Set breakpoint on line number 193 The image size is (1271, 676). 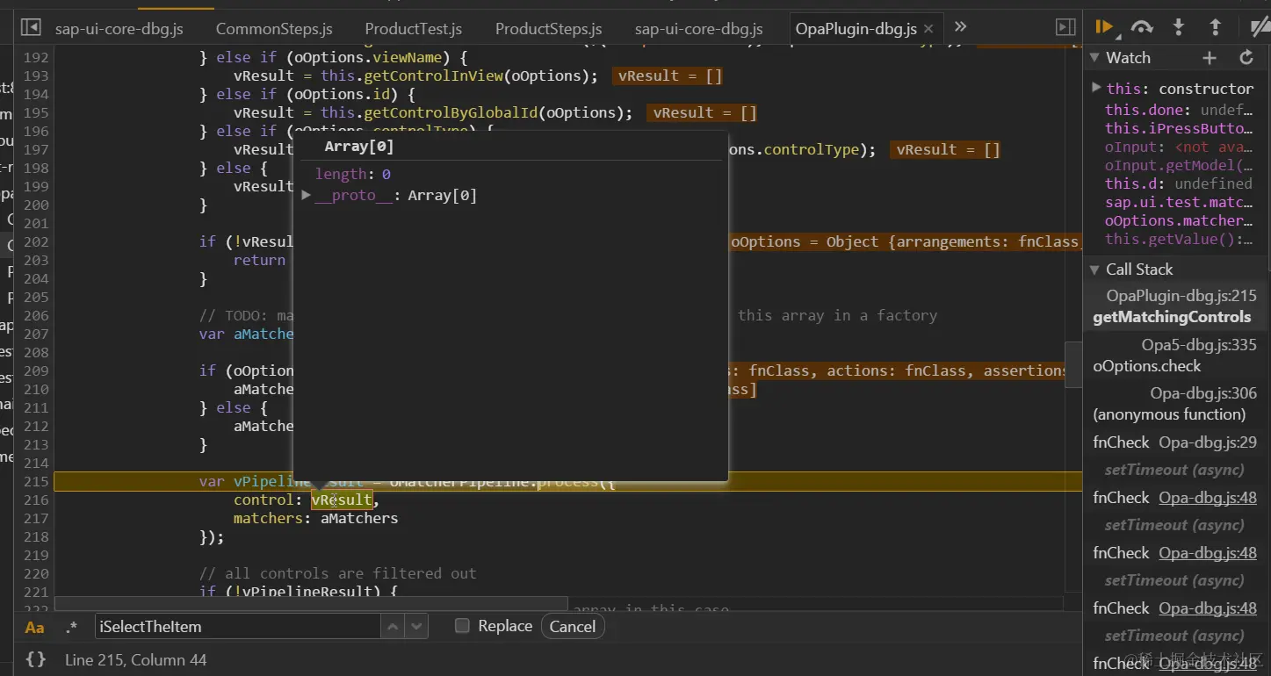(x=36, y=76)
